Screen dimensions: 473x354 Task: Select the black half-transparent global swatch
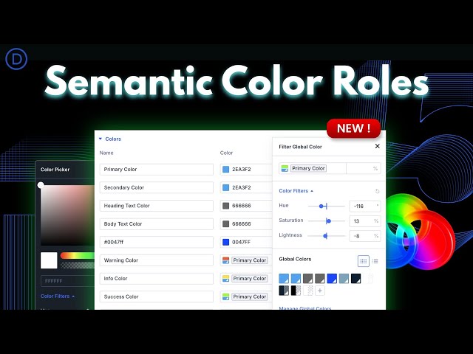(296, 291)
